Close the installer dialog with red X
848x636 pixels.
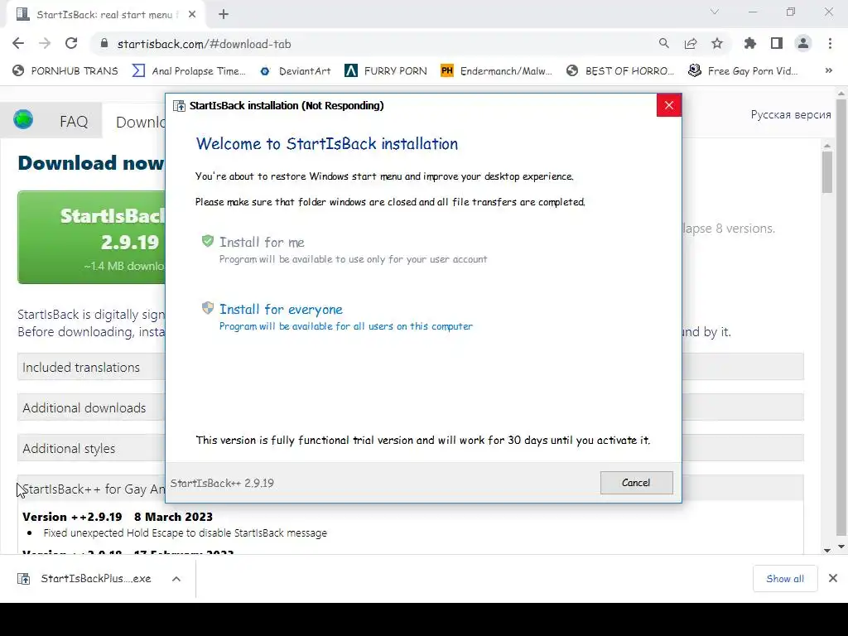point(669,105)
